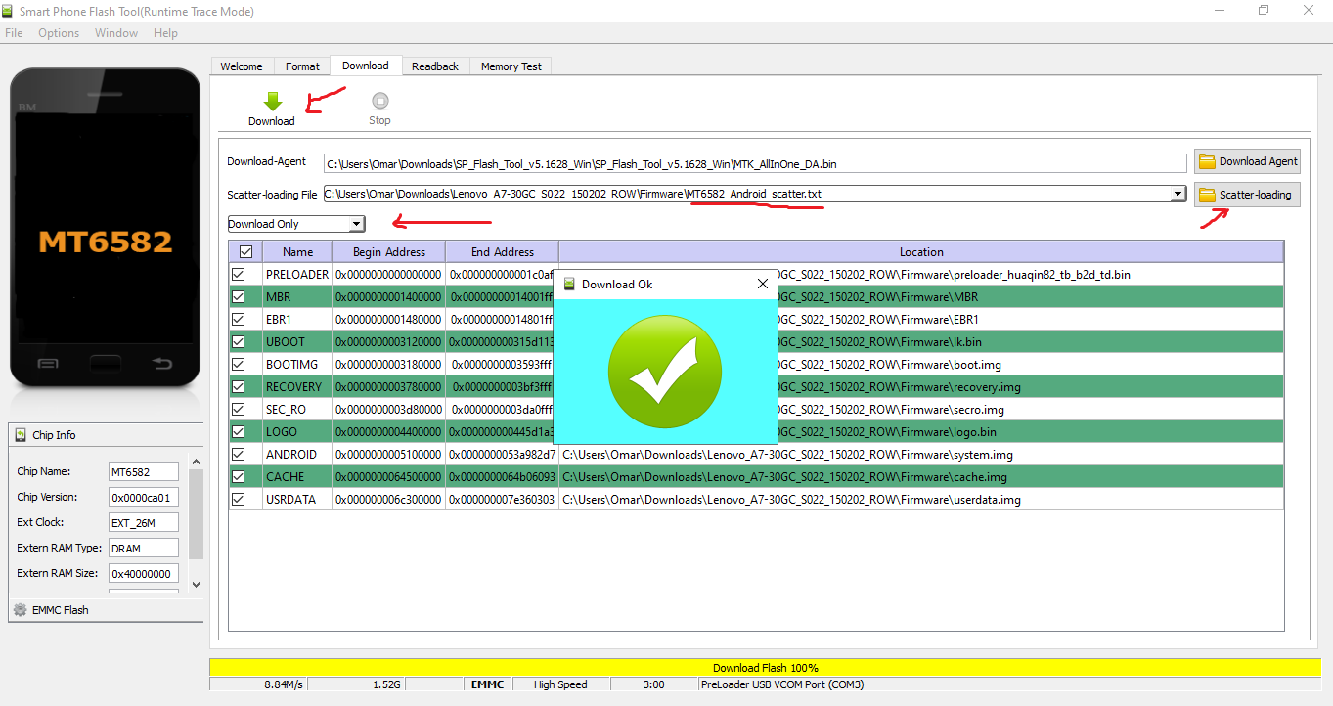Click the Extern RAM Type DRAM field
The width and height of the screenshot is (1333, 706).
[x=144, y=549]
